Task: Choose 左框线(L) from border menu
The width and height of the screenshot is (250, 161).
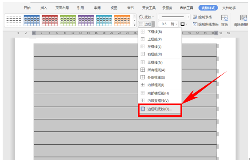Action: point(160,46)
